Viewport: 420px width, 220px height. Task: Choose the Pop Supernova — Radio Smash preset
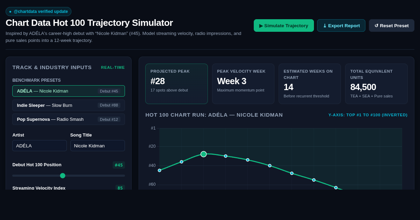click(69, 119)
